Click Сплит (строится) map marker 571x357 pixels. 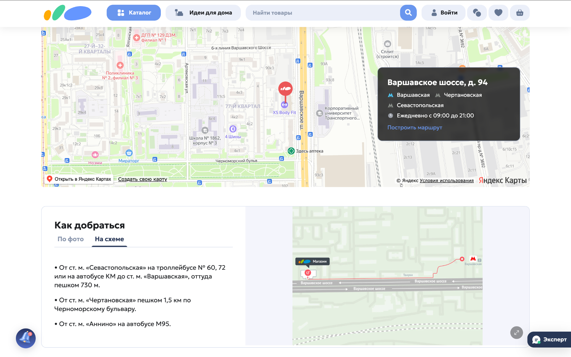tap(388, 44)
